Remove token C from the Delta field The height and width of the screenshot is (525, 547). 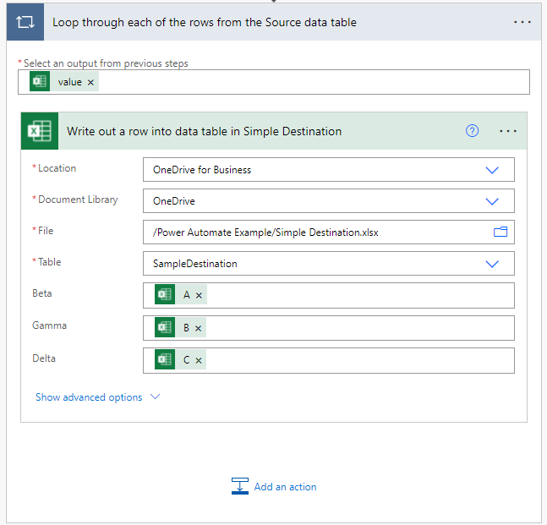[199, 360]
